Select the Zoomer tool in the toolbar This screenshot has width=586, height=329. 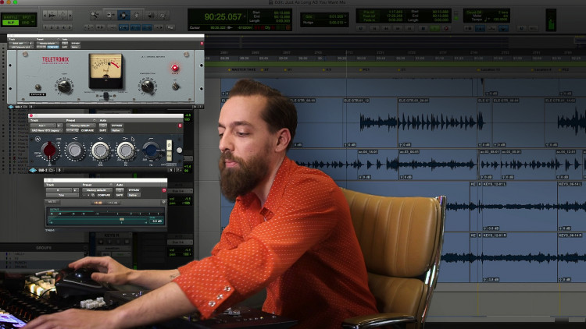tap(95, 16)
